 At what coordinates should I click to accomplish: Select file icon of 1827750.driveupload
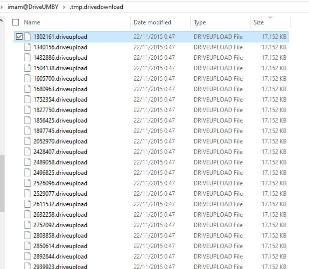click(x=27, y=110)
